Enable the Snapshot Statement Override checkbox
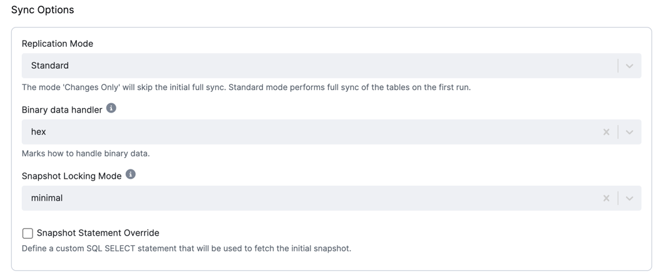The width and height of the screenshot is (661, 277). (28, 233)
